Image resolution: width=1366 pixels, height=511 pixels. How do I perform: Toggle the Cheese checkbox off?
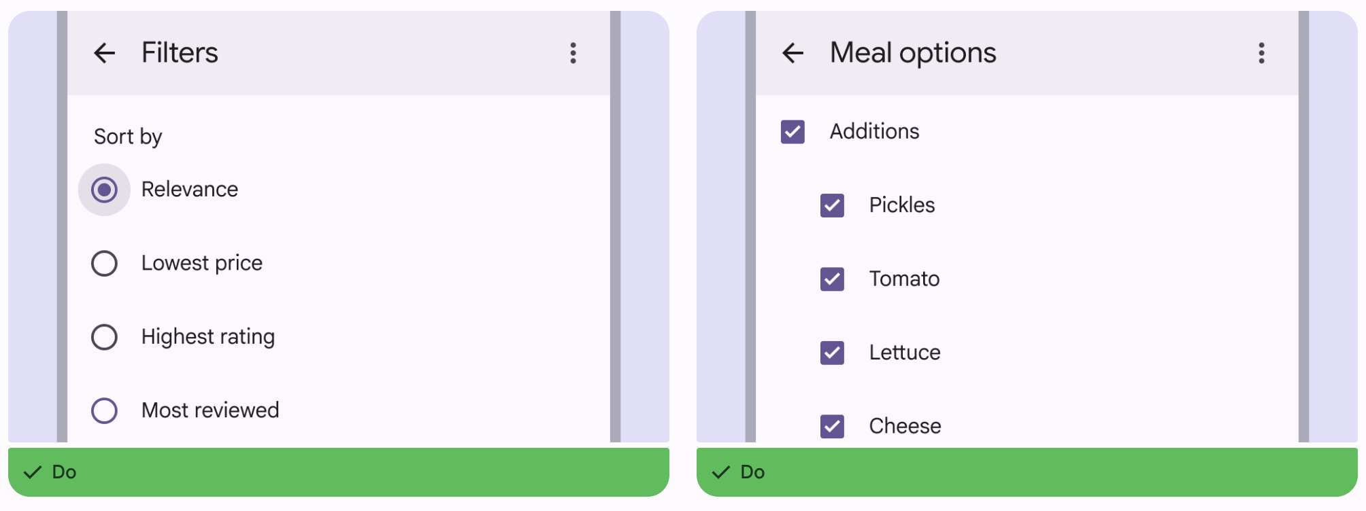tap(832, 426)
